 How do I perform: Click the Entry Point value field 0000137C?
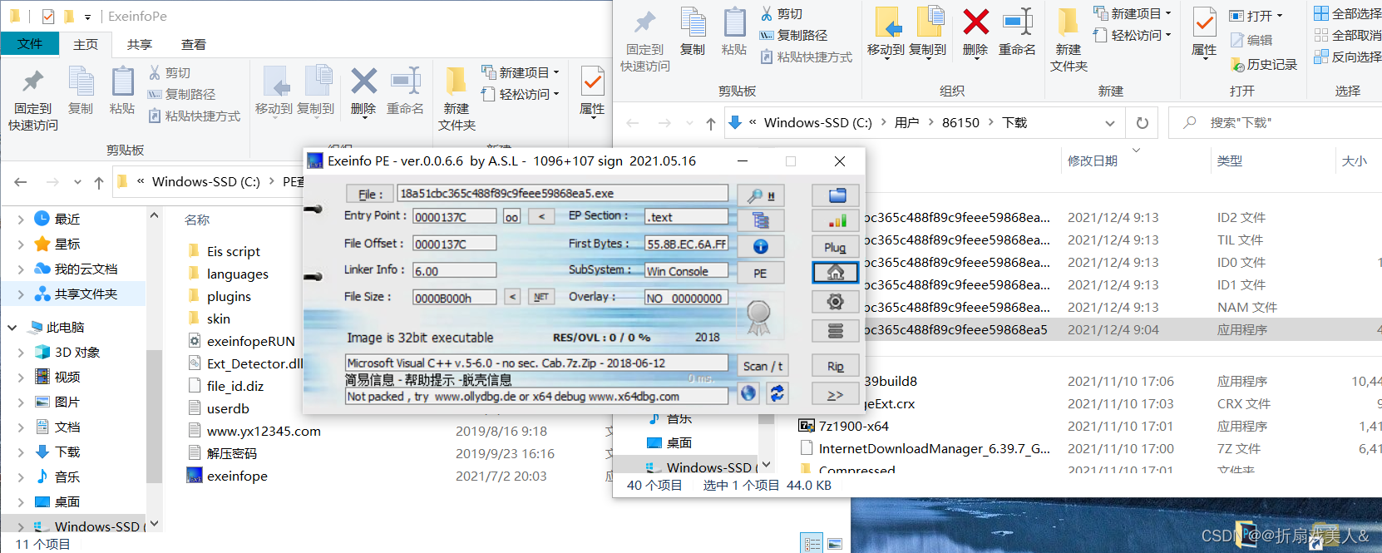(x=455, y=217)
